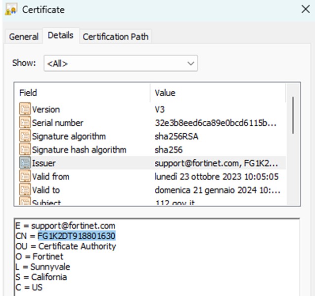Open the Certification Path tab
Image resolution: width=315 pixels, height=296 pixels.
click(115, 37)
